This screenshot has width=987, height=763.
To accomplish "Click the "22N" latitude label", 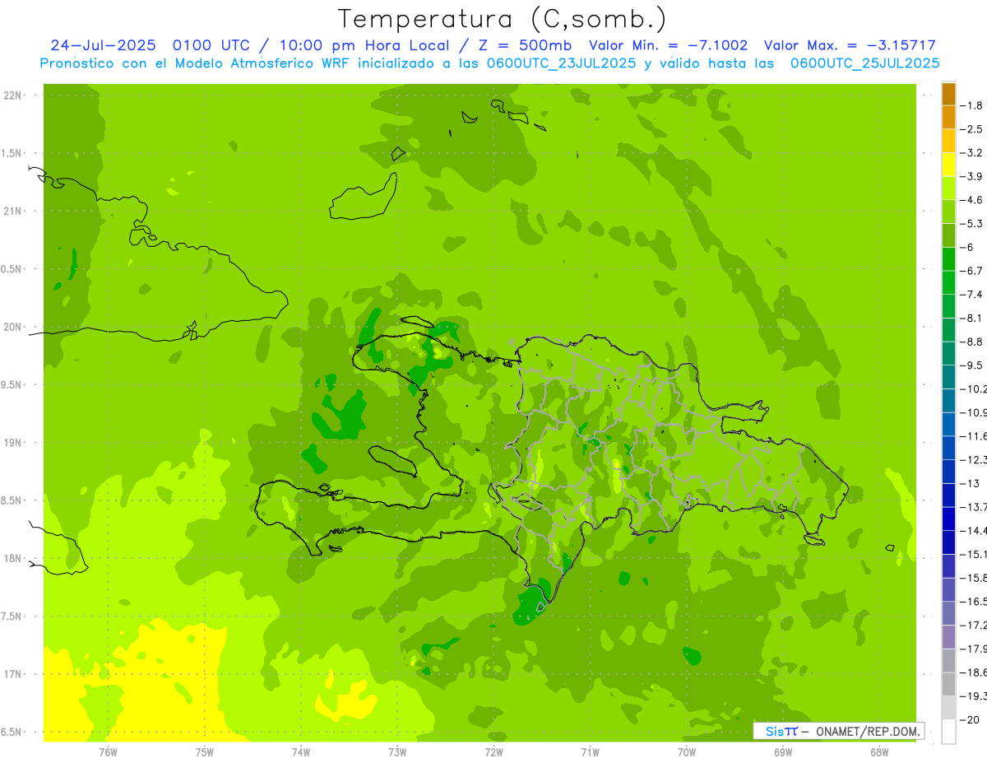I will coord(12,95).
